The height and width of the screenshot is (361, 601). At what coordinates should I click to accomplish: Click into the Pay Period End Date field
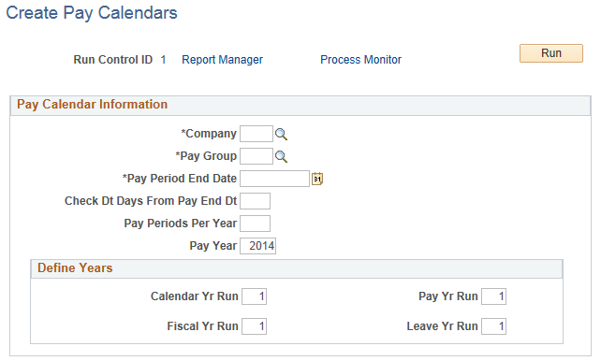[274, 179]
